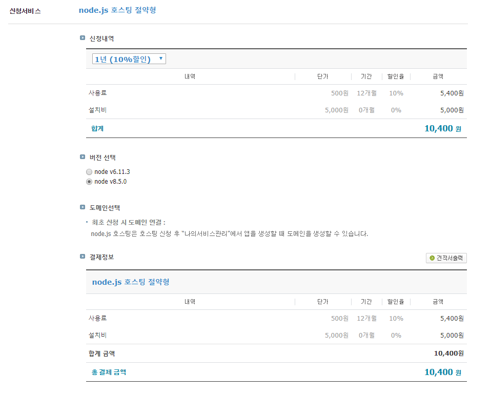
Task: Click the node.js 호스팅 절약형 heading under 결제정보
Action: click(x=131, y=282)
